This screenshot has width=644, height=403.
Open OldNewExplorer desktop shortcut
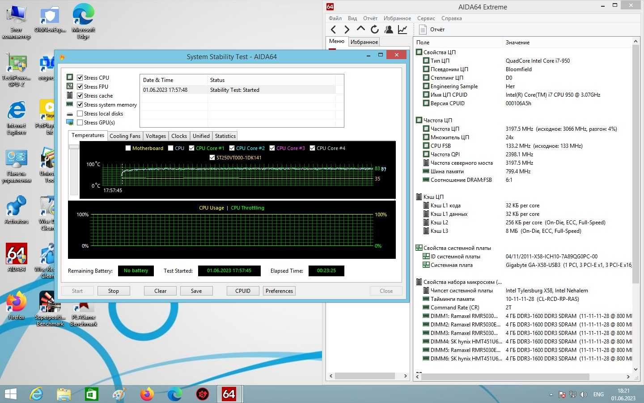point(50,19)
